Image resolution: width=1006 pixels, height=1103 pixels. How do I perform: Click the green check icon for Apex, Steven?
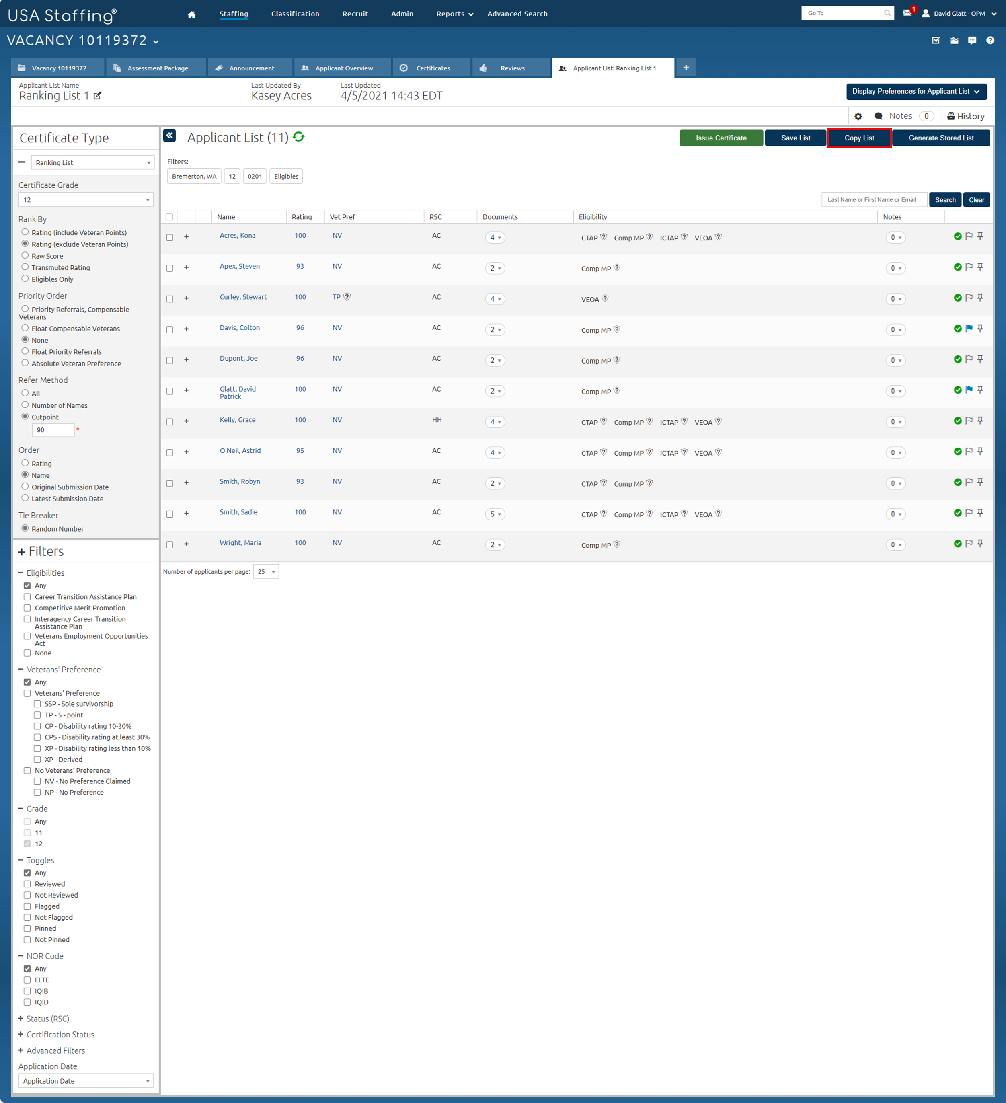(x=958, y=267)
